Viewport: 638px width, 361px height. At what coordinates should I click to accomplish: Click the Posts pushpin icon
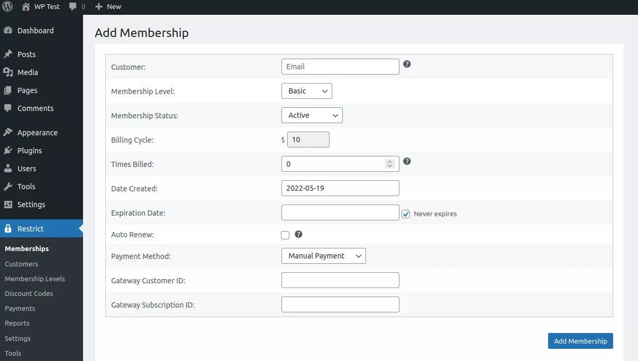8,54
